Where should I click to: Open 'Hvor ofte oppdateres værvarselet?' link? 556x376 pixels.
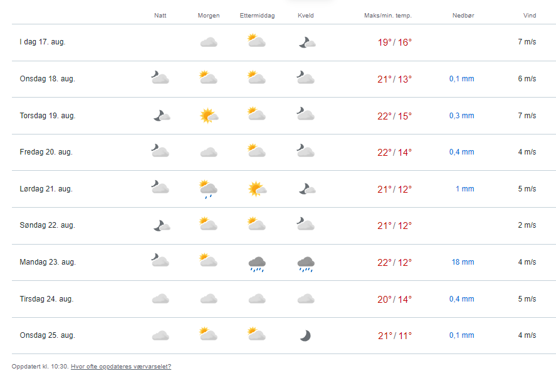point(121,367)
